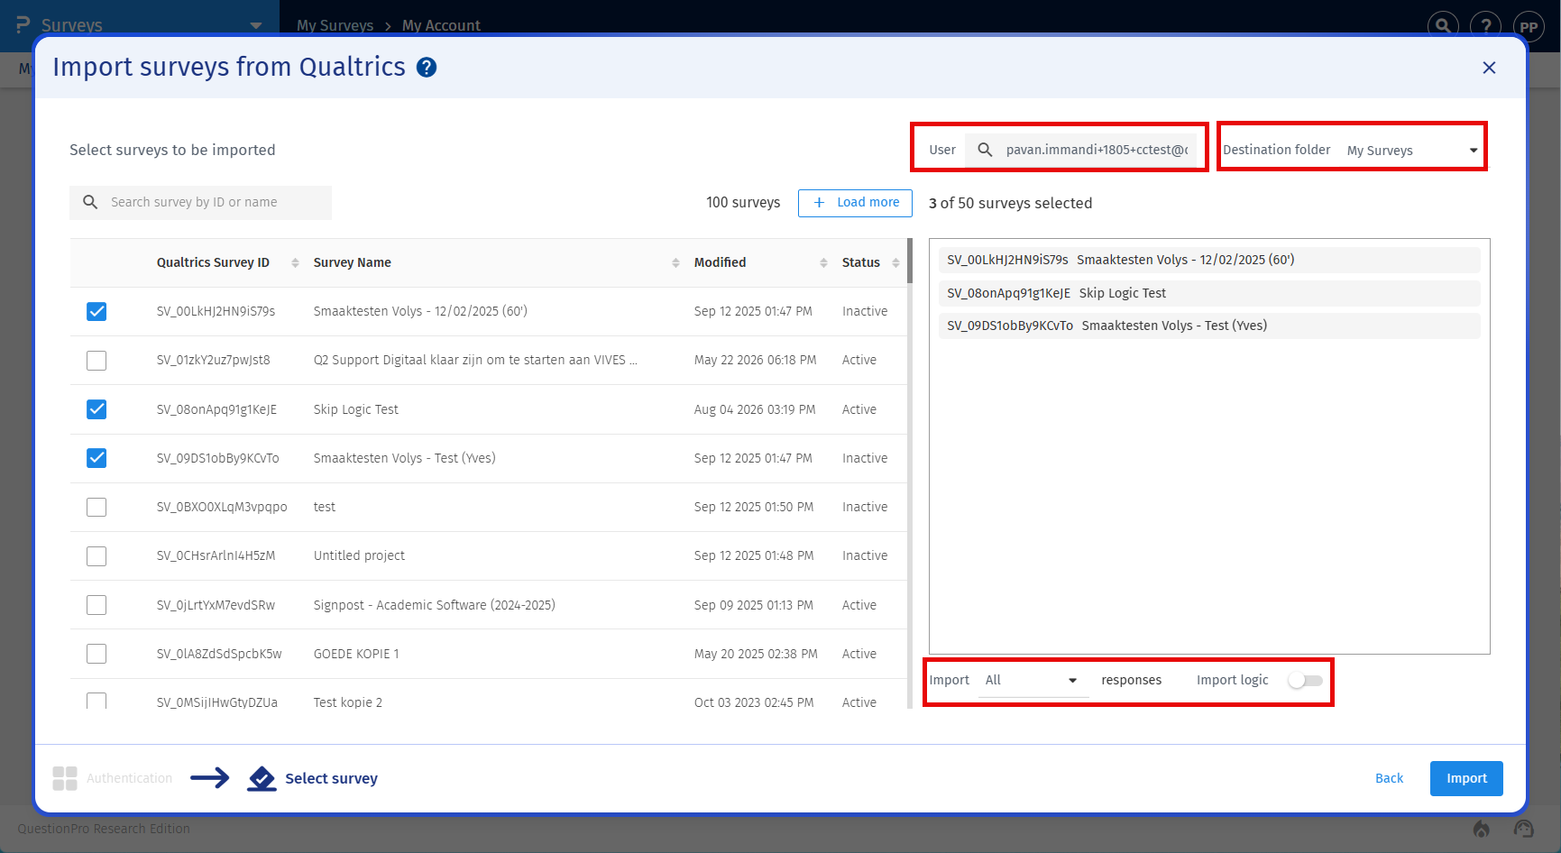Open the Destination folder dropdown
Screen dimensions: 1561x853
(1413, 151)
